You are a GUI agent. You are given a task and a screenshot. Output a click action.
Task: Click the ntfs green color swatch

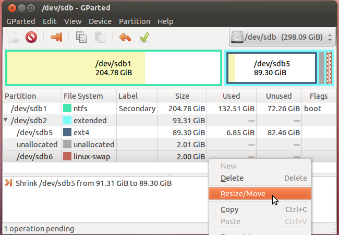click(x=67, y=108)
